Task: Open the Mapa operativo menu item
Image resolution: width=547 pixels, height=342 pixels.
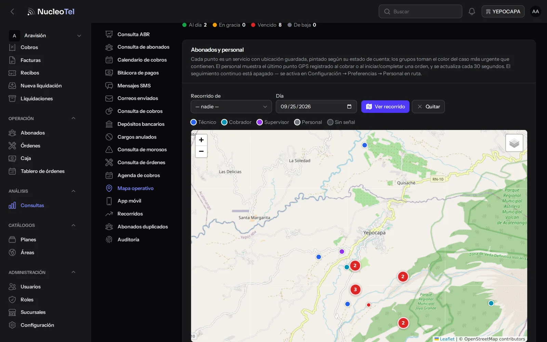Action: click(x=135, y=188)
